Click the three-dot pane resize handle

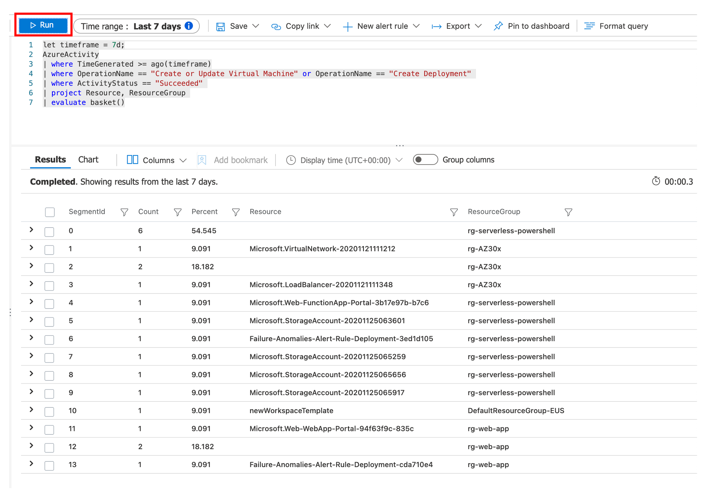point(400,145)
